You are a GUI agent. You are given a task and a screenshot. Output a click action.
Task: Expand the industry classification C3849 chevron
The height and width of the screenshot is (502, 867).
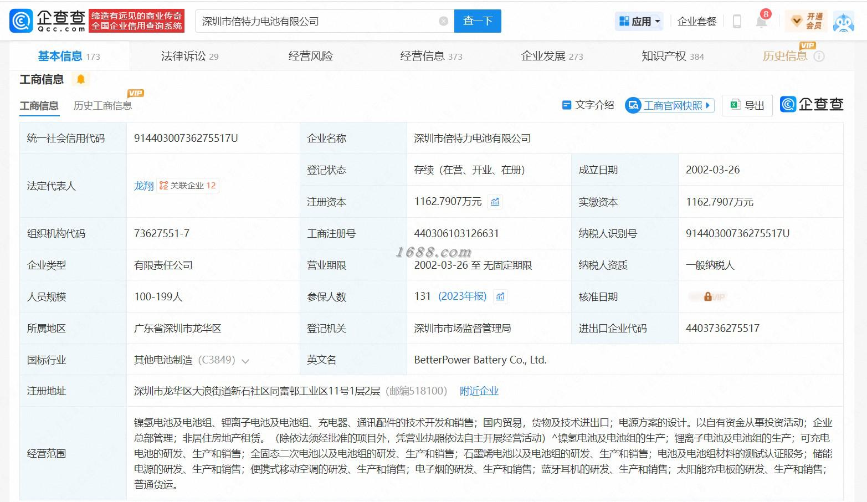[245, 361]
